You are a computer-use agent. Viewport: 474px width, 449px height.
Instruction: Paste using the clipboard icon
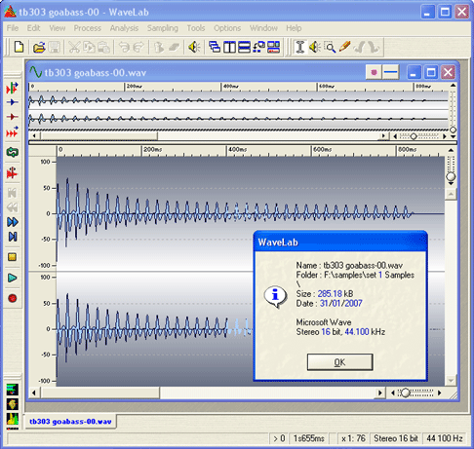tap(103, 48)
